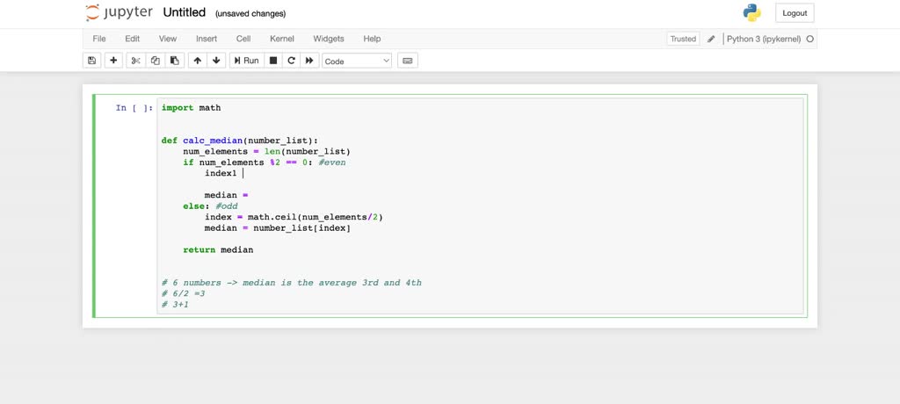
Task: Click the Jupyter logo
Action: 120,12
